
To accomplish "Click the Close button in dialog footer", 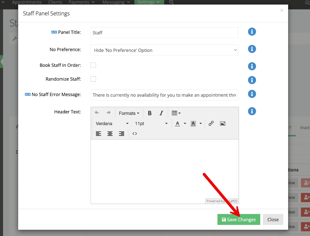I will [273, 220].
